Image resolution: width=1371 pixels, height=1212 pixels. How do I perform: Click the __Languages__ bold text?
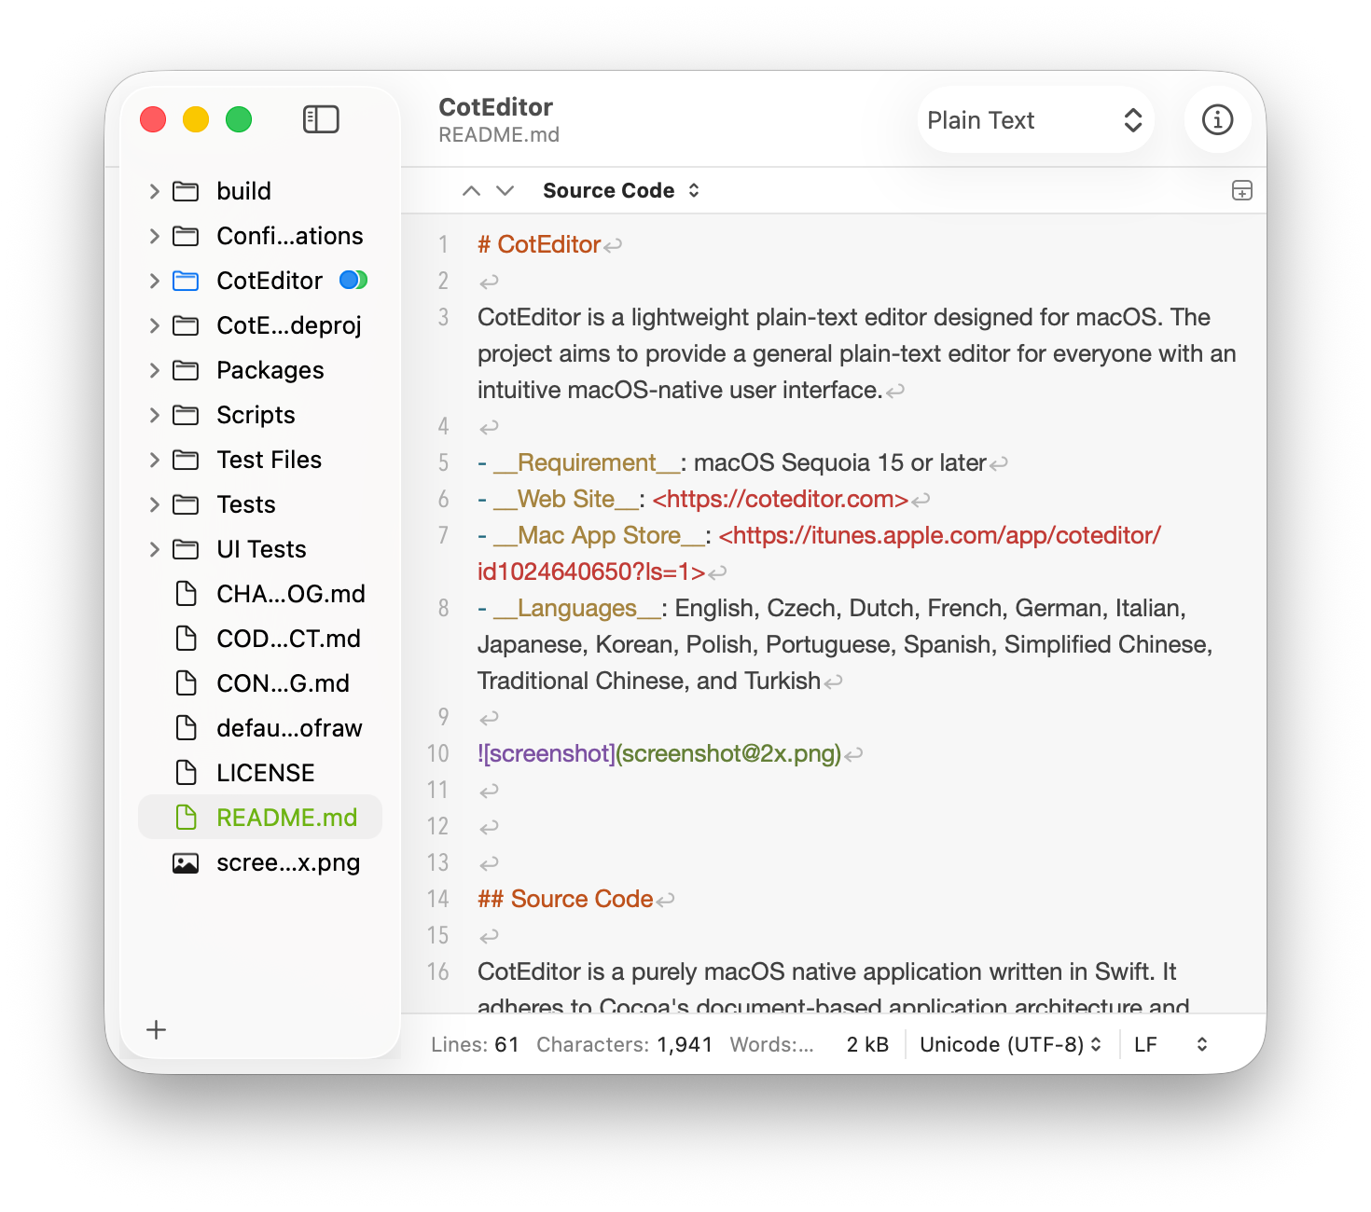tap(577, 609)
